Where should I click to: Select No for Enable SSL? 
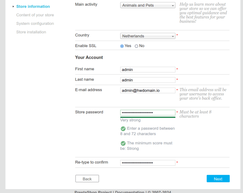click(137, 46)
